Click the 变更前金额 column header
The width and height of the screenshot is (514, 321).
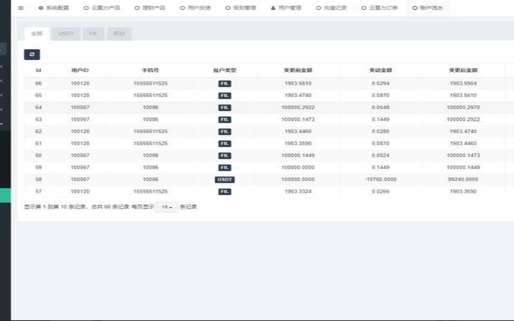pyautogui.click(x=298, y=70)
